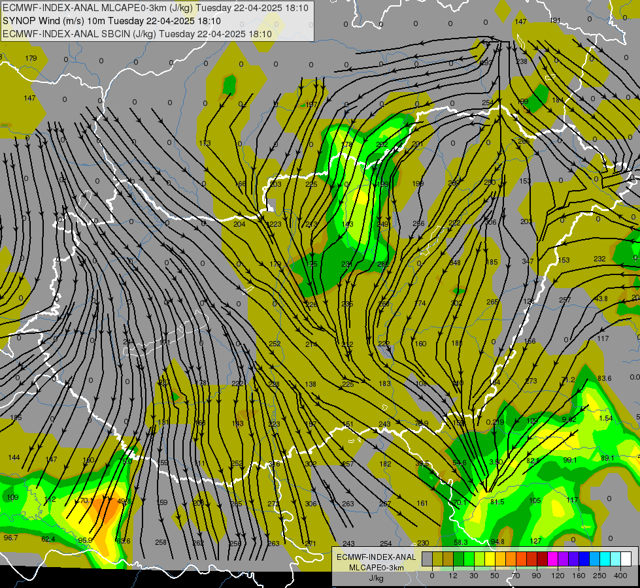Pick the pure yellow legend swatch

point(490,559)
